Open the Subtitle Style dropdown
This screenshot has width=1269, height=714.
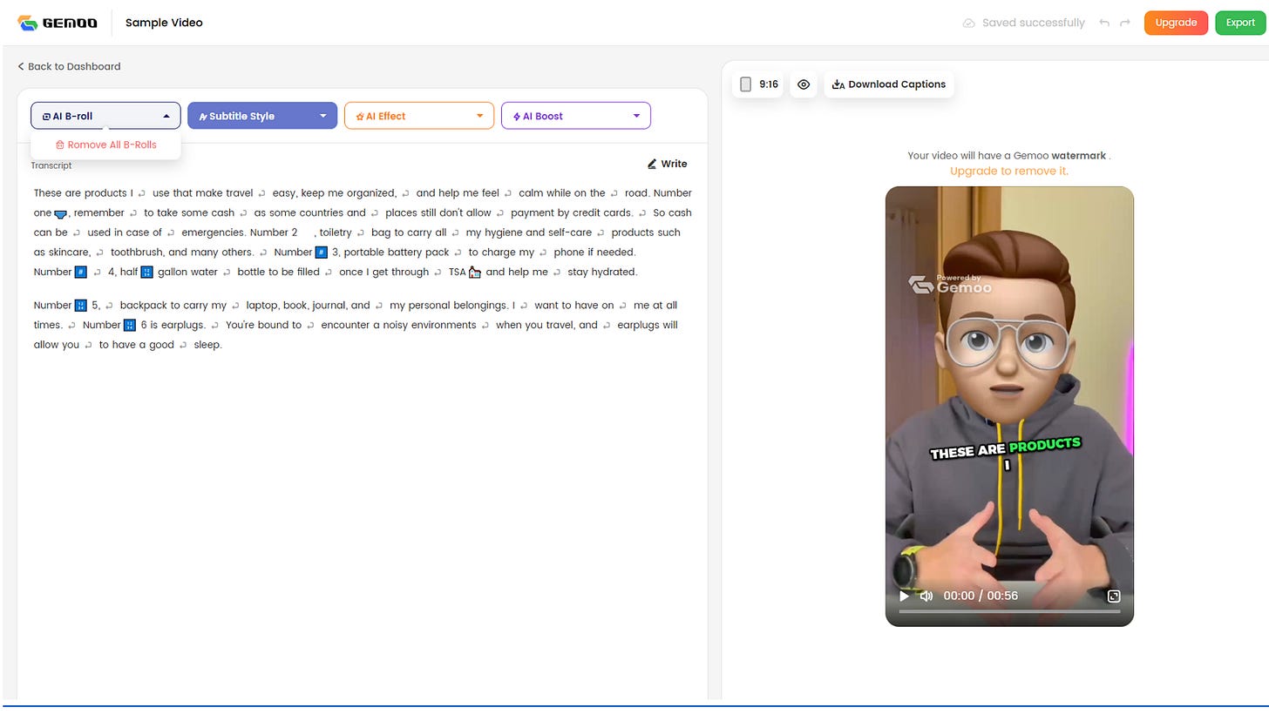(x=262, y=116)
